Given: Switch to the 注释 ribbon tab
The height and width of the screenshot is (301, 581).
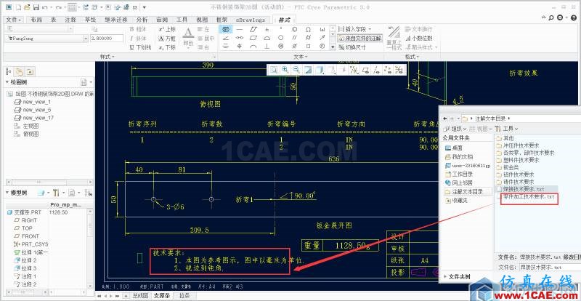Looking at the screenshot, I should coord(70,20).
